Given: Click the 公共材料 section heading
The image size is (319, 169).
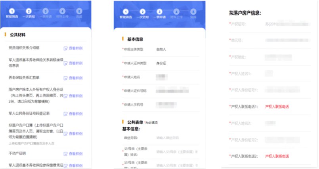Looking at the screenshot, I should click(18, 35).
